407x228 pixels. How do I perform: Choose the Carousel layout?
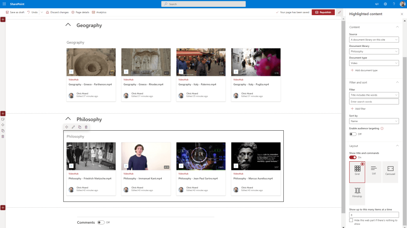[390, 172]
